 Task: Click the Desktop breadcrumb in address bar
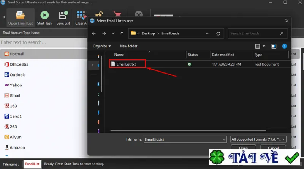148,33
